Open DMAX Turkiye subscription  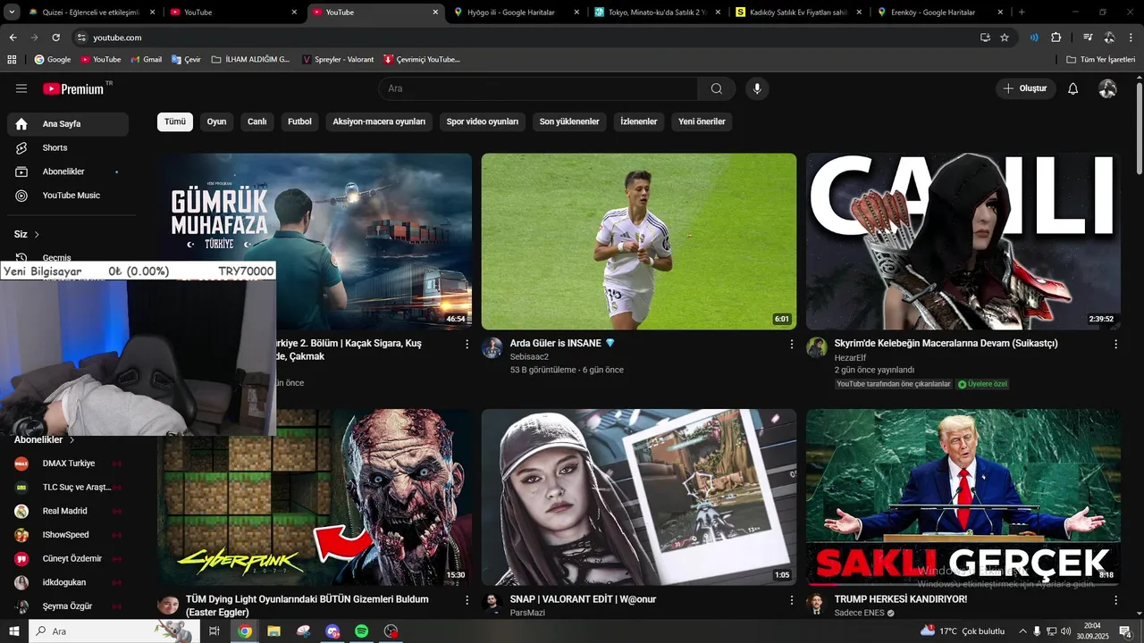pyautogui.click(x=68, y=463)
